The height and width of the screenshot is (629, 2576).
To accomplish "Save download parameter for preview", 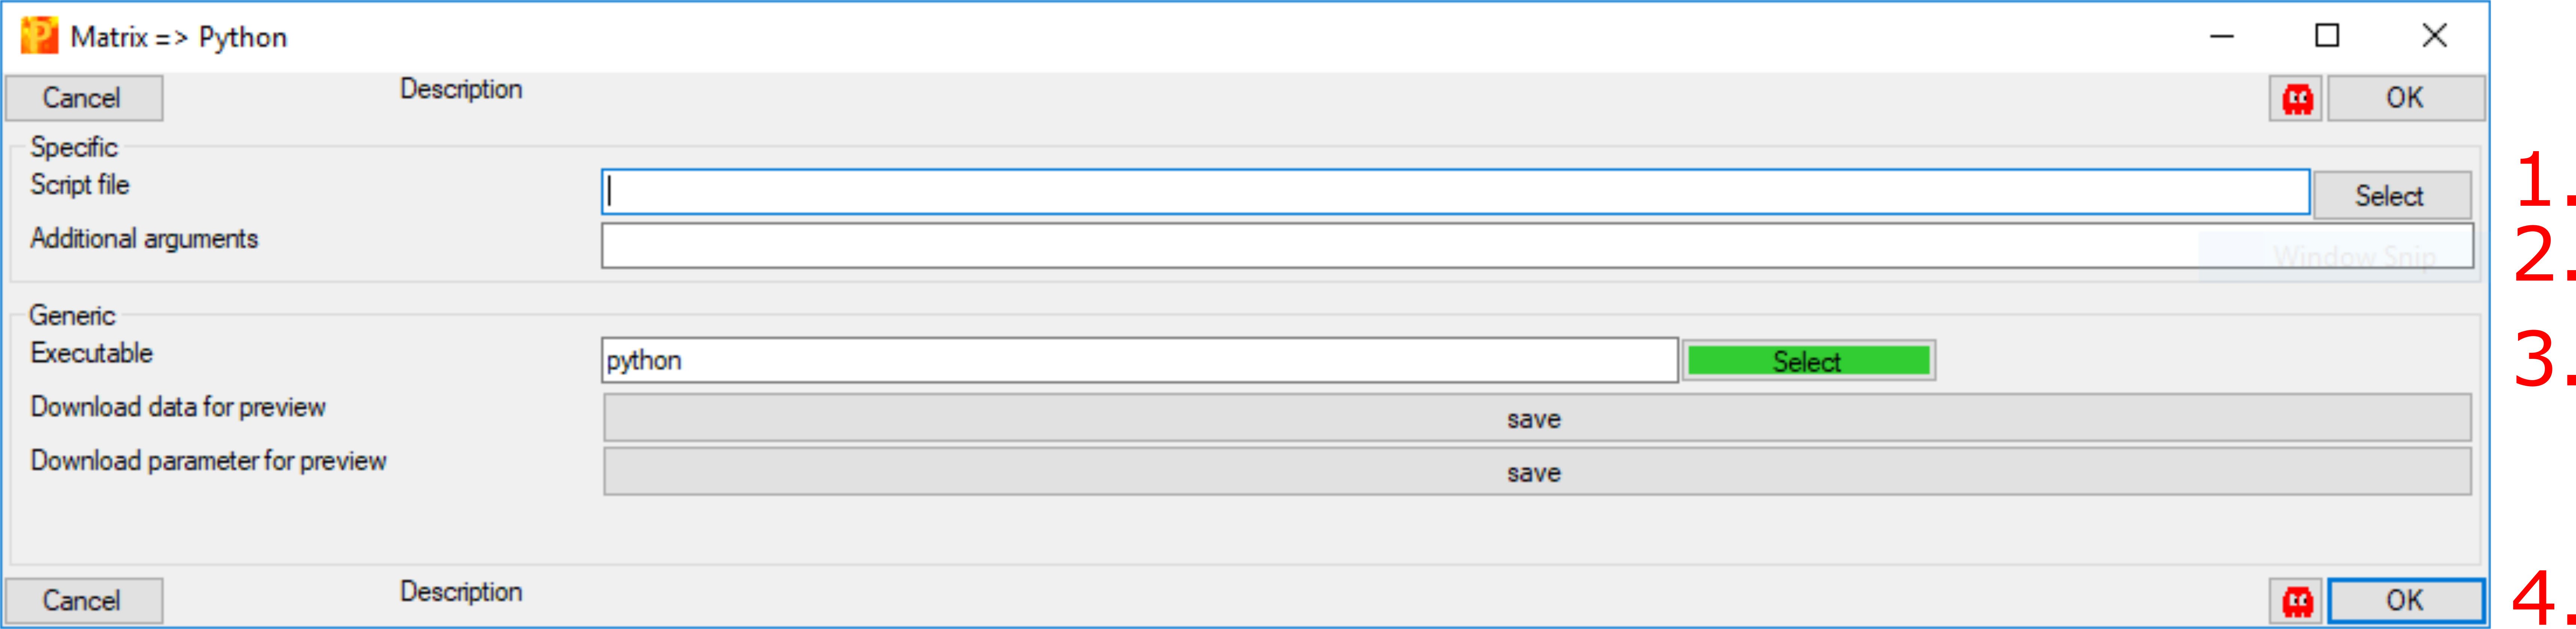I will (1537, 472).
